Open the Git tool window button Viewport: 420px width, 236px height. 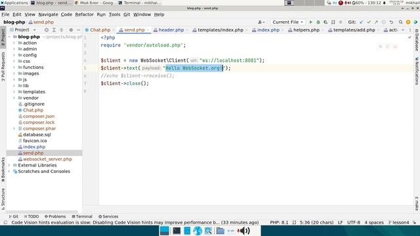(13, 216)
